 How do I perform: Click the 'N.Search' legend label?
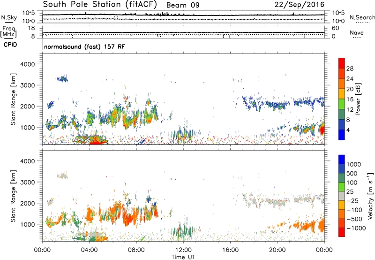tap(362, 17)
